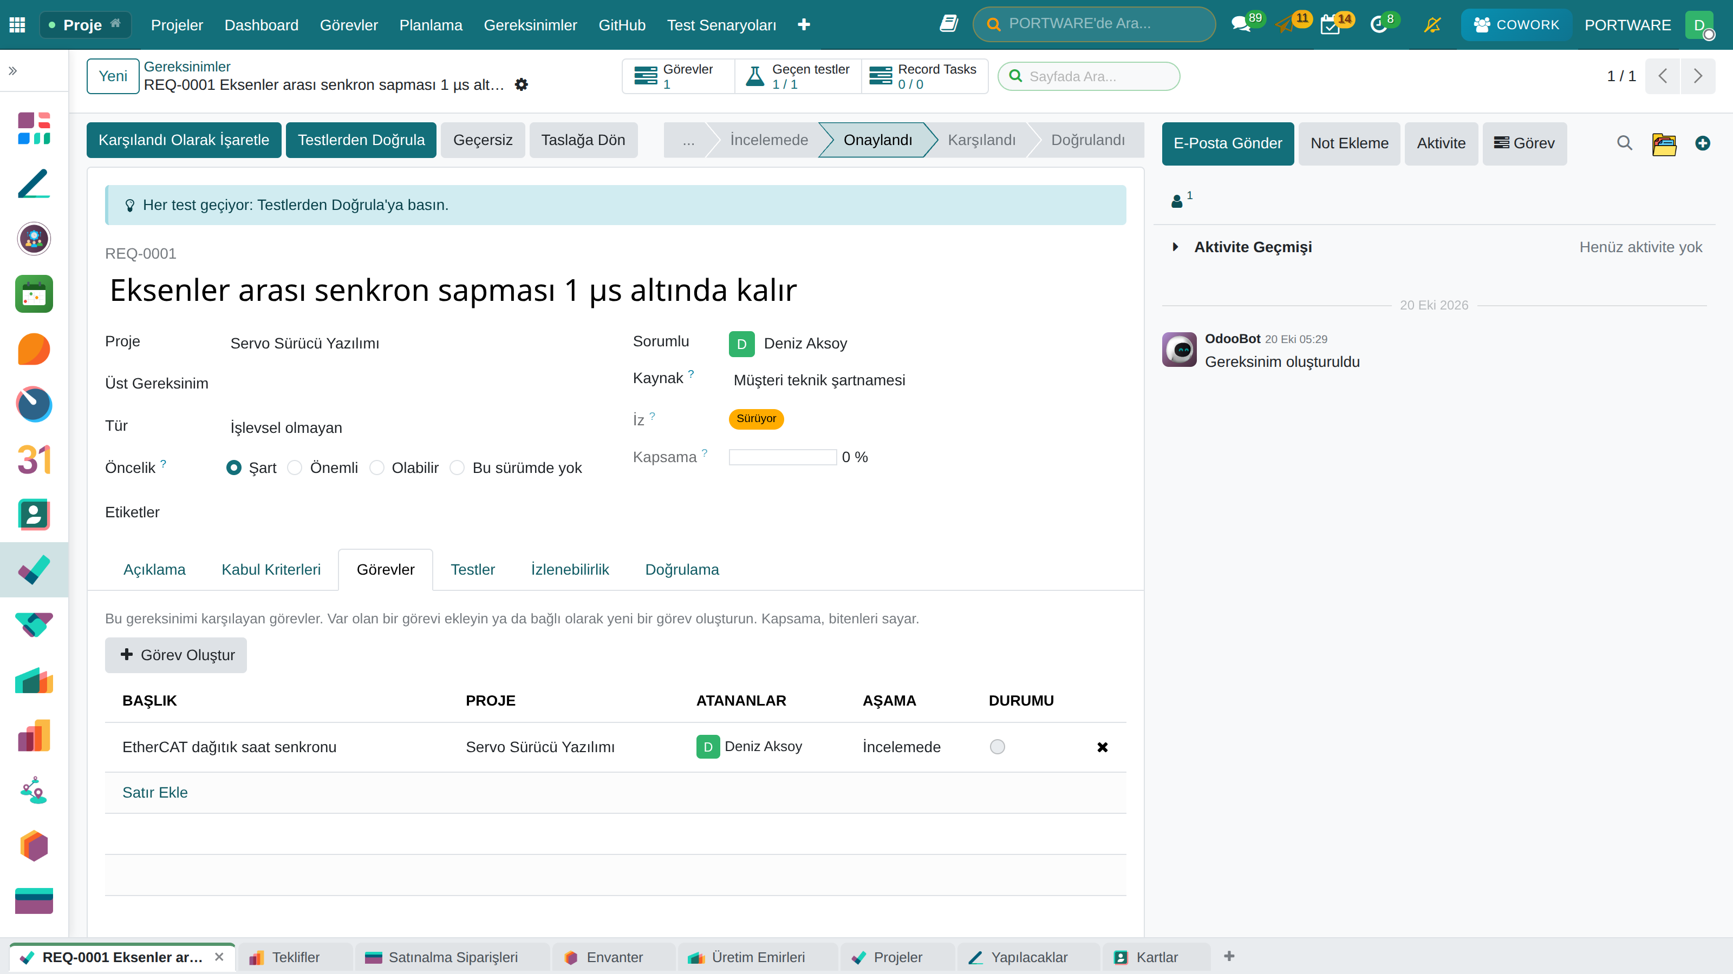1733x974 pixels.
Task: Expand hidden status stages with ellipsis
Action: coord(688,140)
